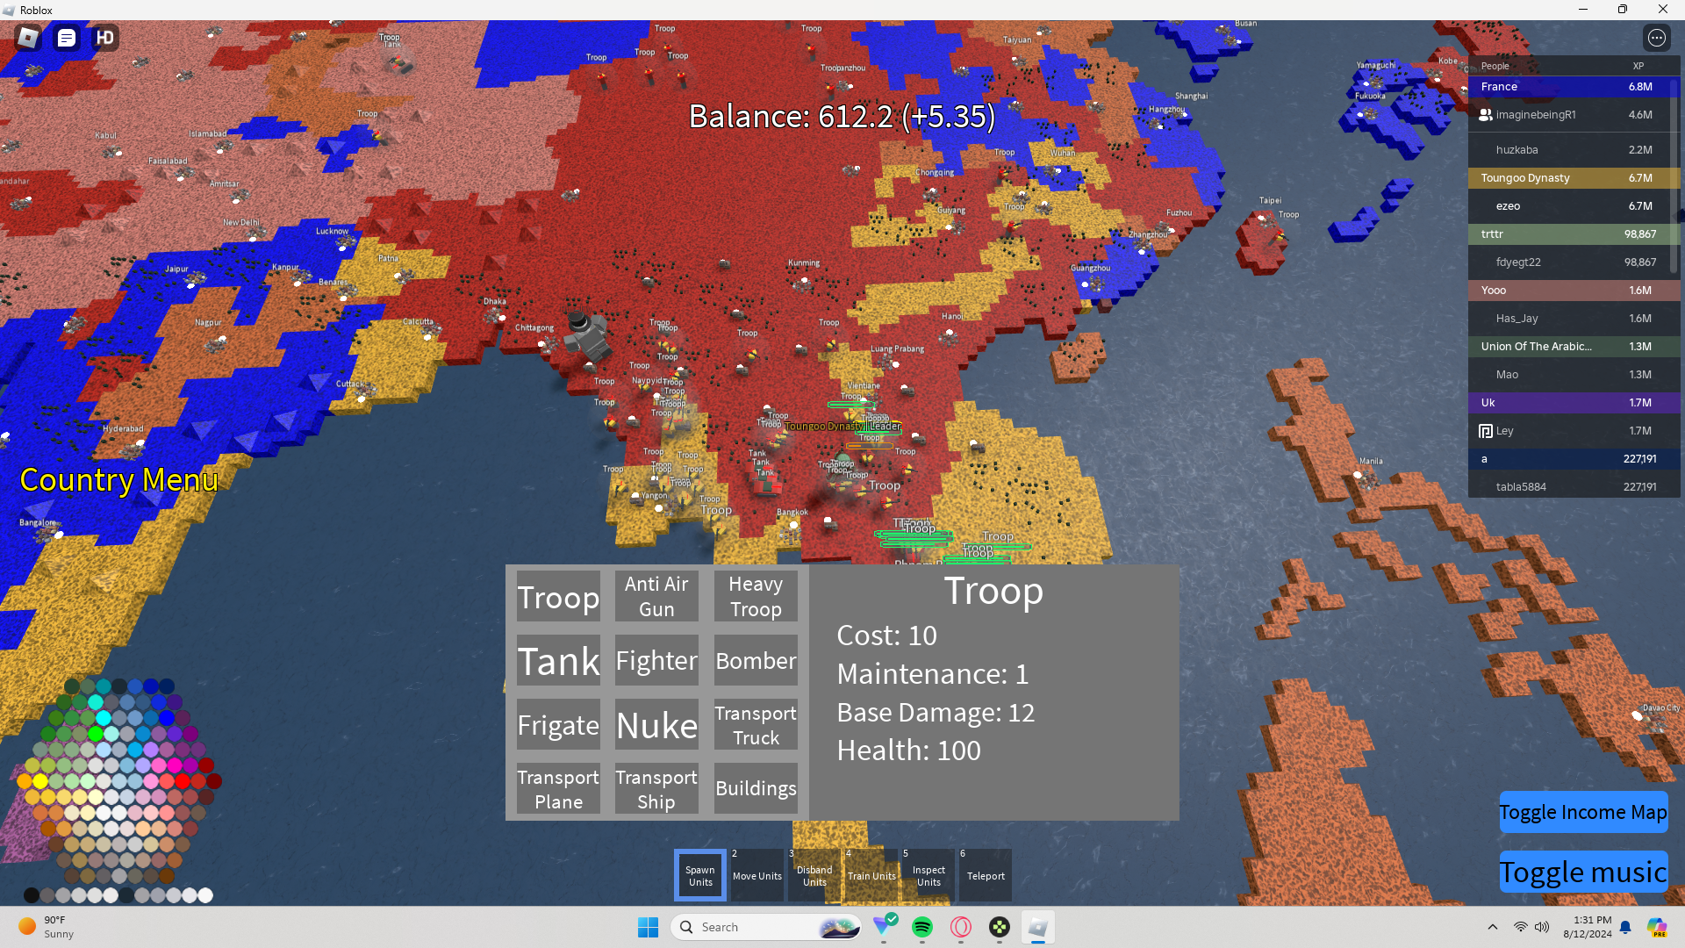Image resolution: width=1685 pixels, height=948 pixels.
Task: Open the Roblox chat icon
Action: coord(67,38)
